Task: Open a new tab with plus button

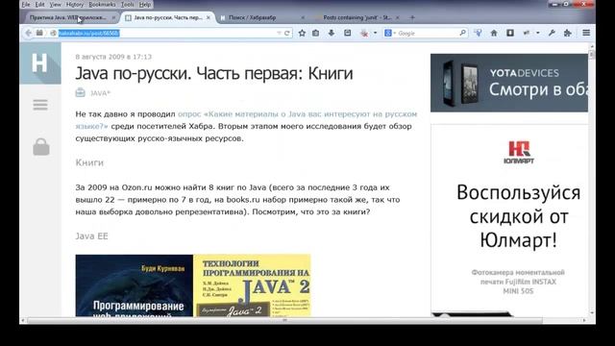Action: pos(412,17)
